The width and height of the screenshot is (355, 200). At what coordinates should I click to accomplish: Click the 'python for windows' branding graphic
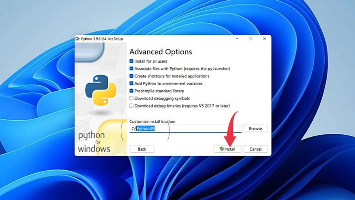pyautogui.click(x=93, y=142)
